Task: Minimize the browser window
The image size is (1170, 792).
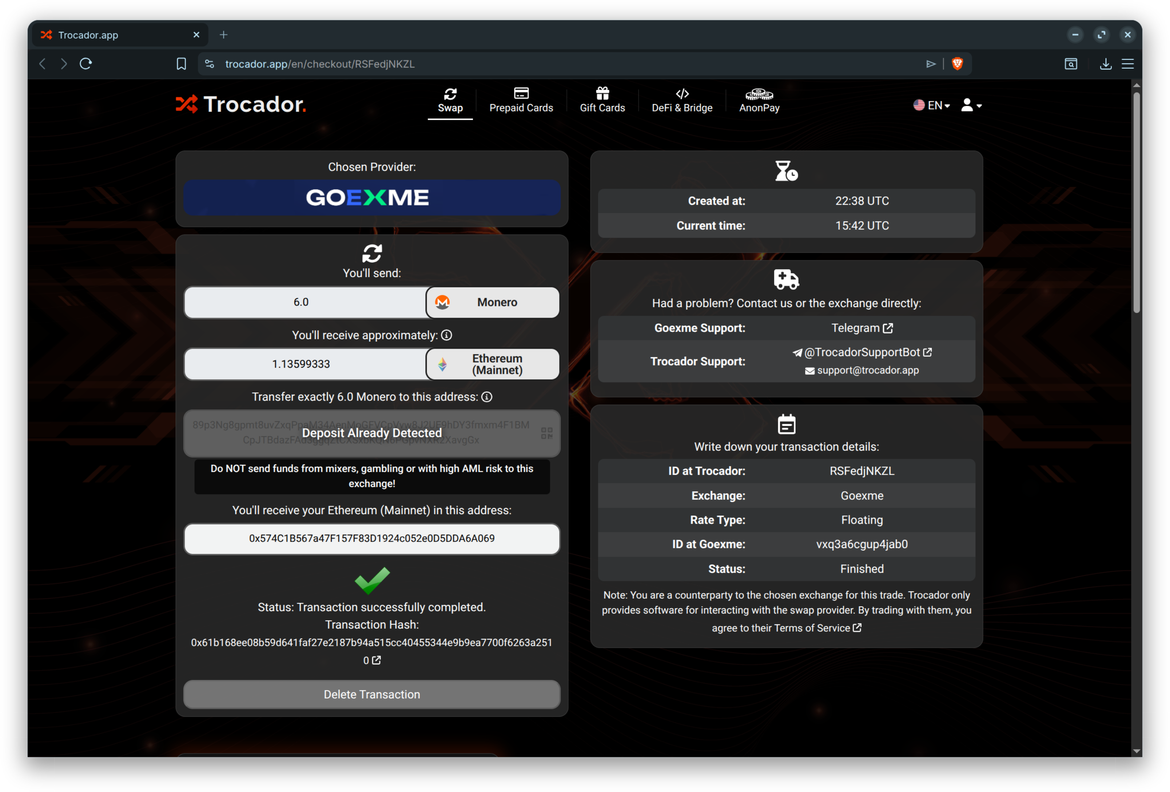Action: [1075, 35]
